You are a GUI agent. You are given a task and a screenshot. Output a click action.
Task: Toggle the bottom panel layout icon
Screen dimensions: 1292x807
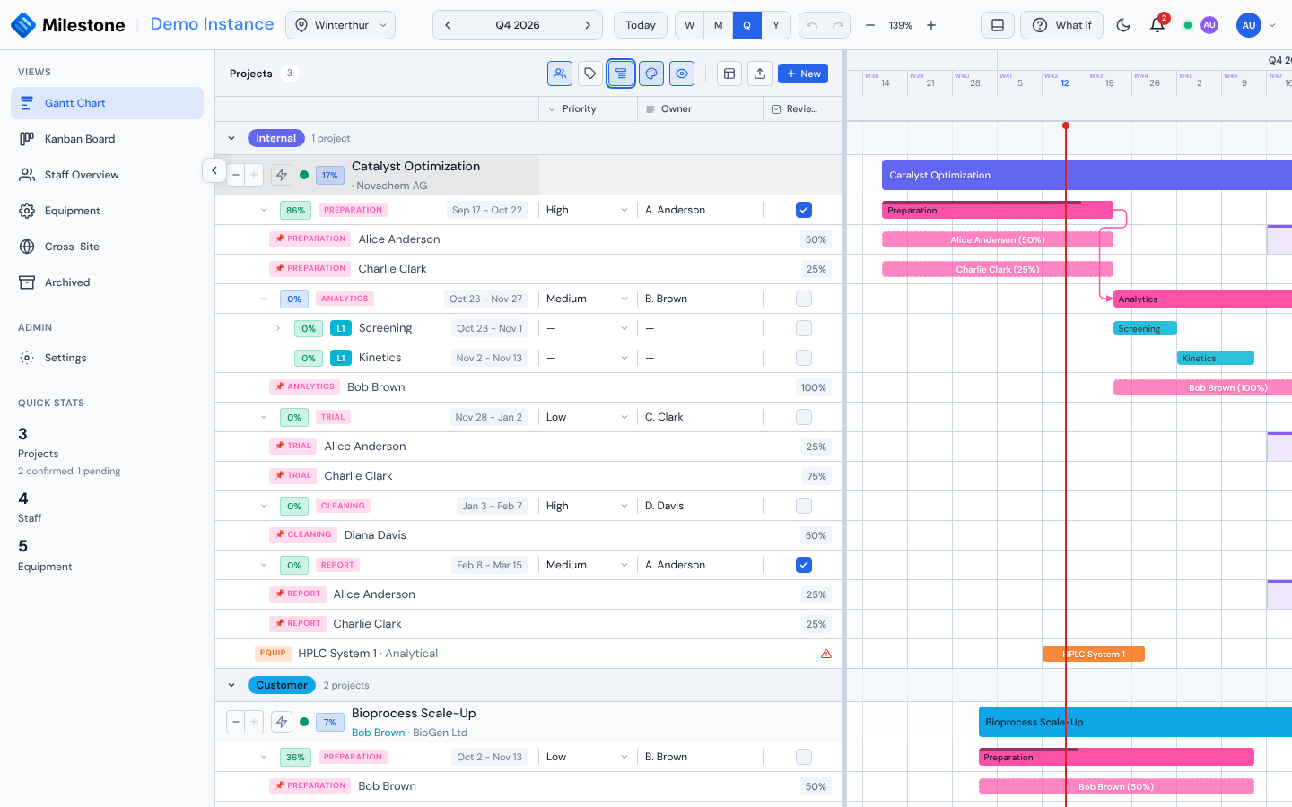click(998, 25)
